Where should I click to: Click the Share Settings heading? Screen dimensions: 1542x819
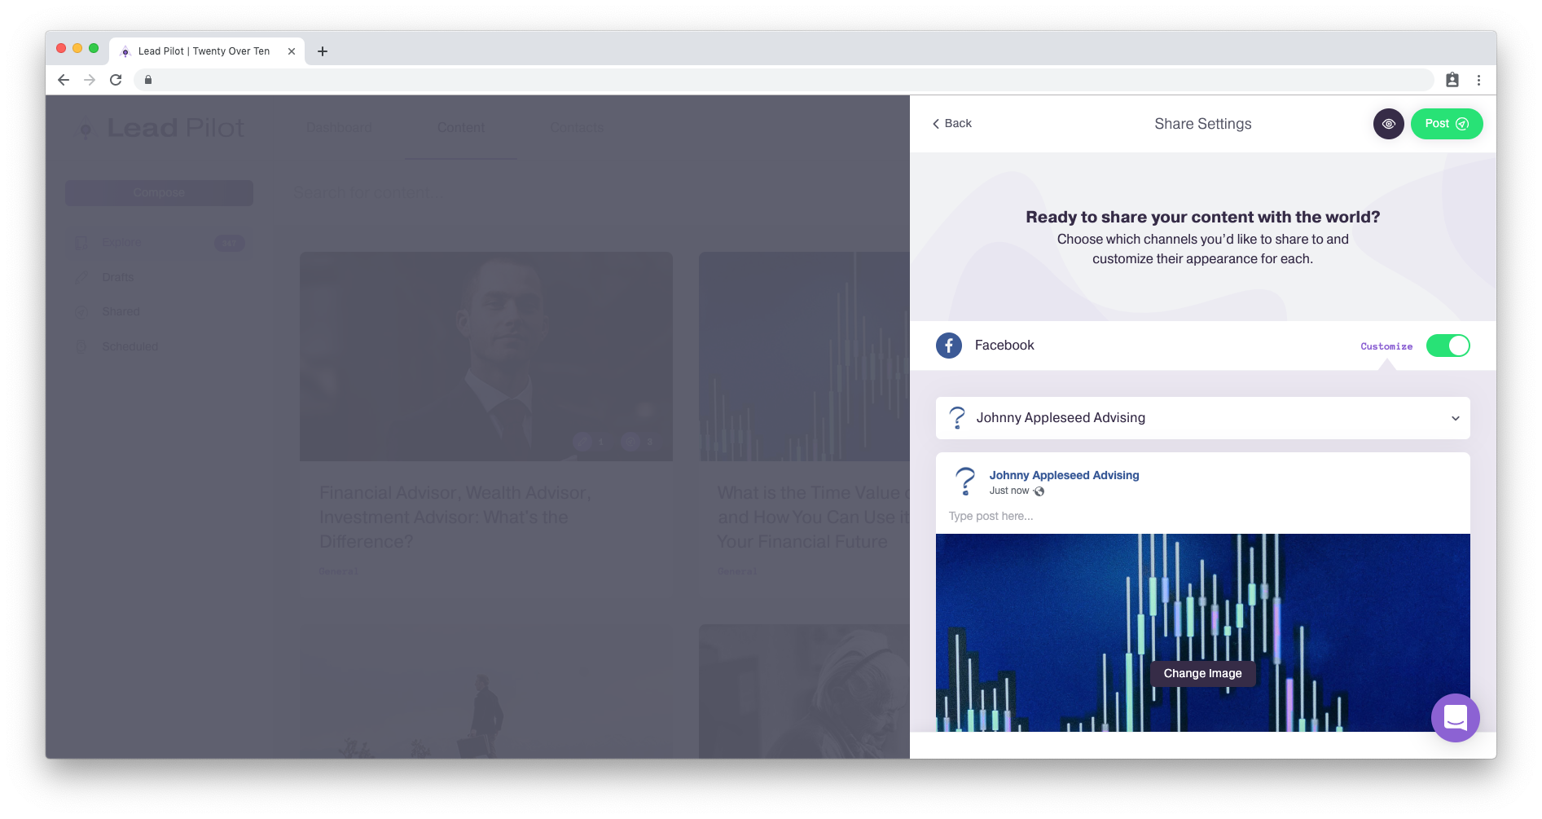pyautogui.click(x=1202, y=124)
